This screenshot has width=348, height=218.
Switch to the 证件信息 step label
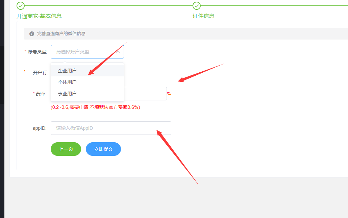point(203,16)
